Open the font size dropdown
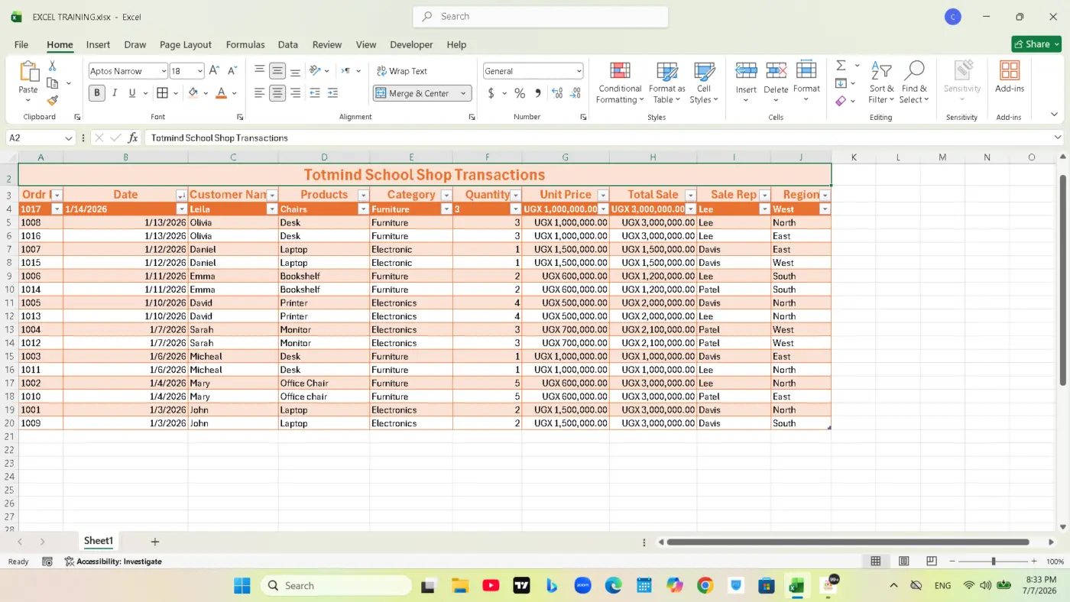 point(200,71)
